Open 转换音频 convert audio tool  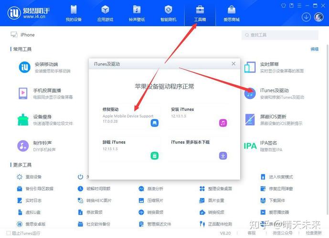tap(150, 212)
